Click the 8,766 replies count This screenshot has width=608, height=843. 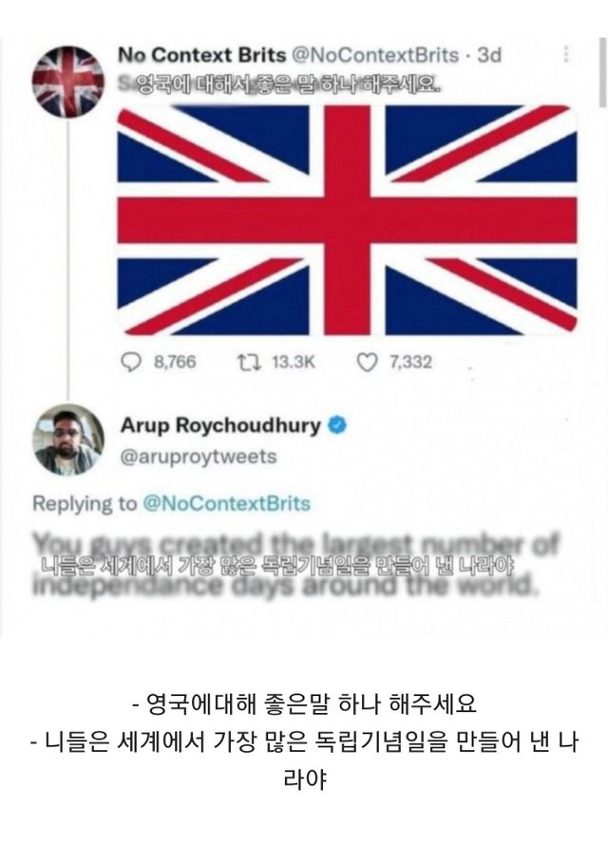175,362
